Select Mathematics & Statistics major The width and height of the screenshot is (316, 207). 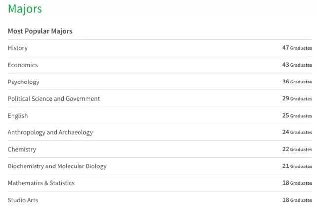pos(41,183)
